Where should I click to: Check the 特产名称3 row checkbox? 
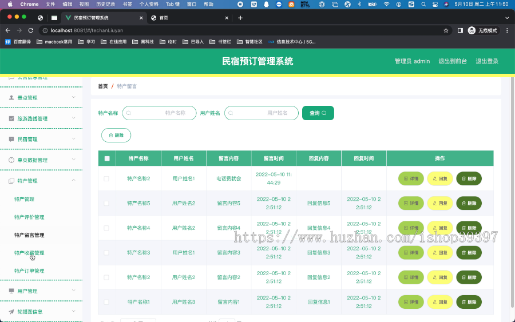106,252
